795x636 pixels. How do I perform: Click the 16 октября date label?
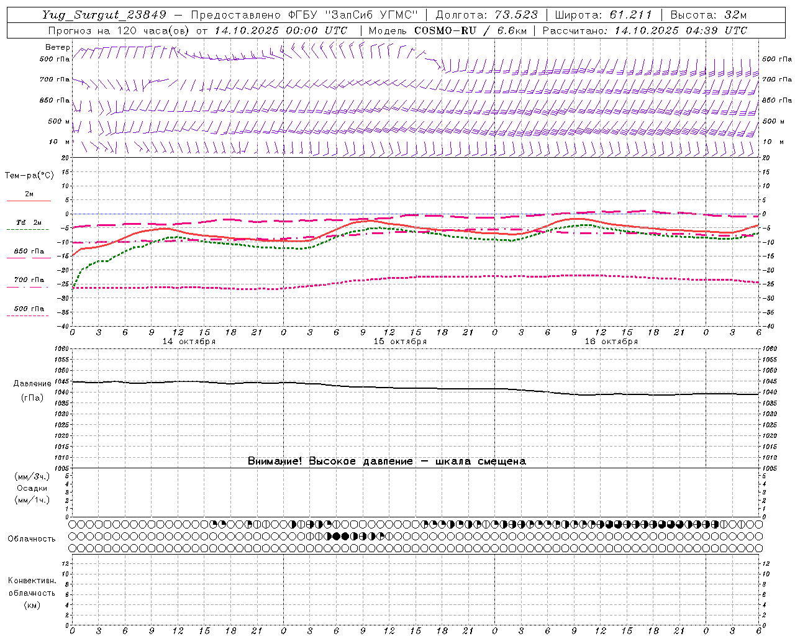[611, 342]
